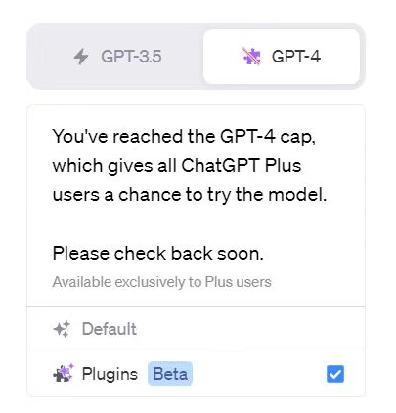Switch to the GPT-3.5 model tab
The image size is (396, 413).
[x=117, y=57]
